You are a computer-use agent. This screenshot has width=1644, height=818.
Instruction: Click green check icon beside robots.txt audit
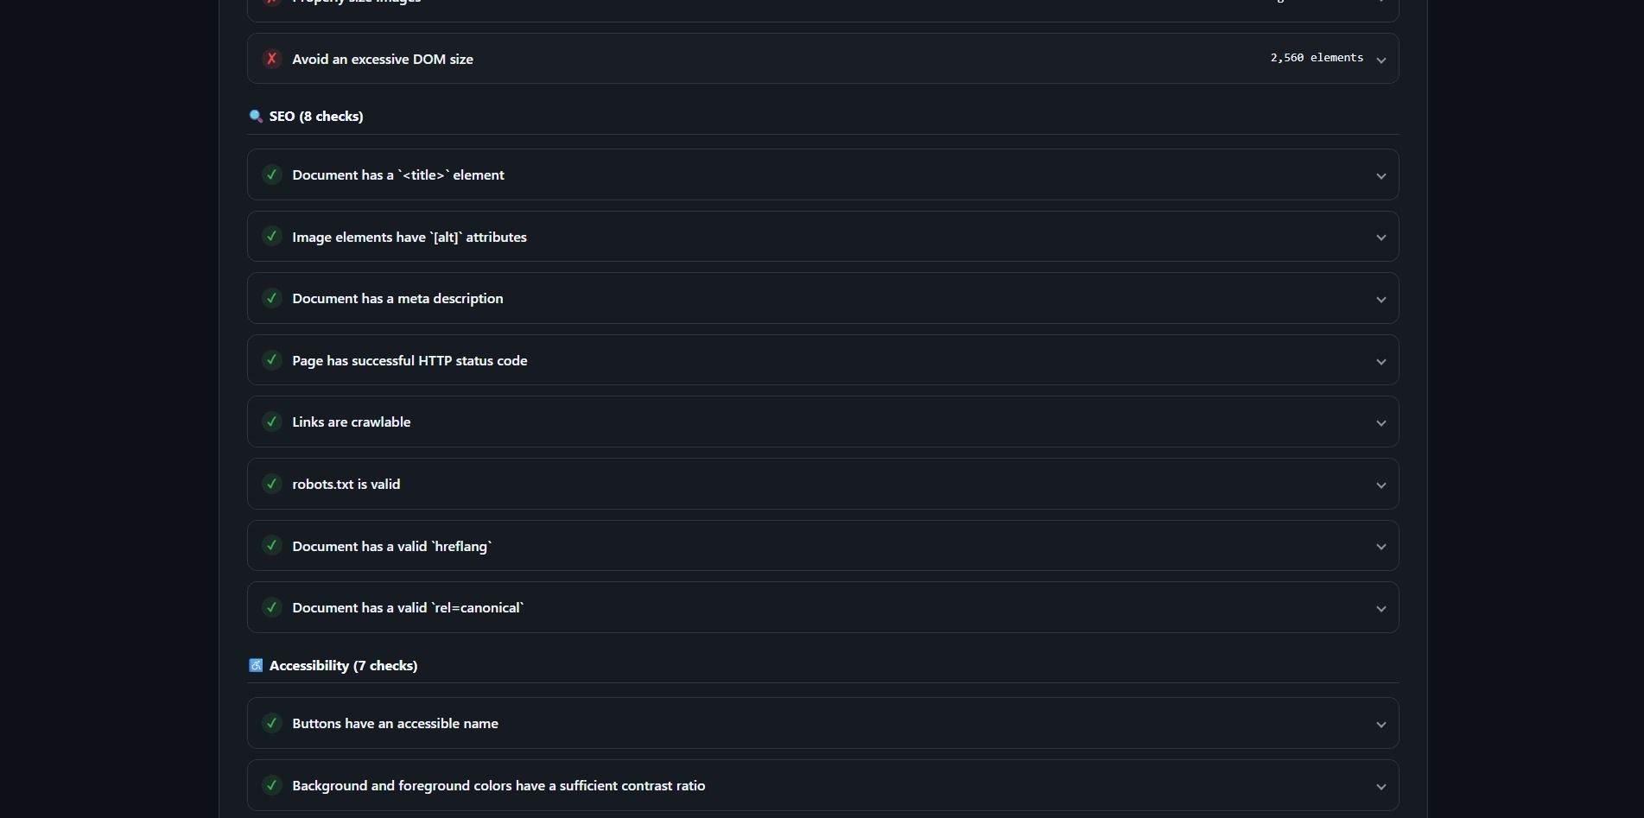pos(271,484)
